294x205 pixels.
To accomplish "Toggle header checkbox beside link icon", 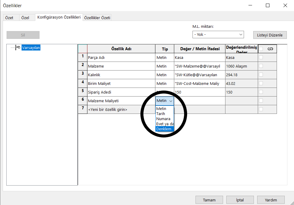I will coord(261,49).
